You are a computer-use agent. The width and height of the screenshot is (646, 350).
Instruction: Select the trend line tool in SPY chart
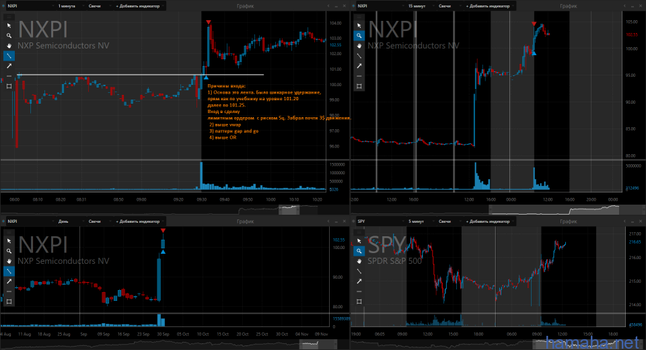(x=359, y=271)
